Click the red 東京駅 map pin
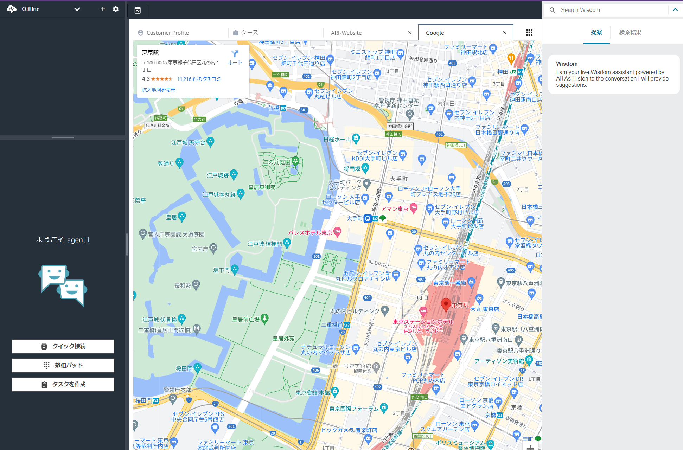 coord(446,304)
